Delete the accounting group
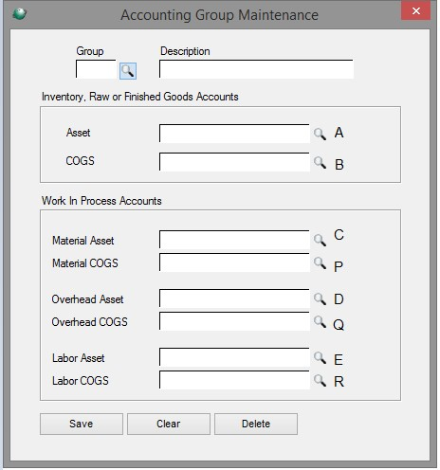440x470 pixels. [256, 424]
